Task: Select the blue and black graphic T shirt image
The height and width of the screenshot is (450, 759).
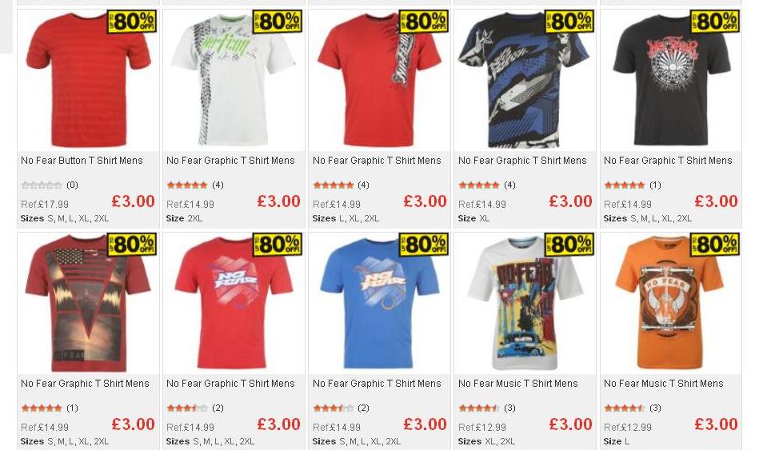Action: point(525,80)
